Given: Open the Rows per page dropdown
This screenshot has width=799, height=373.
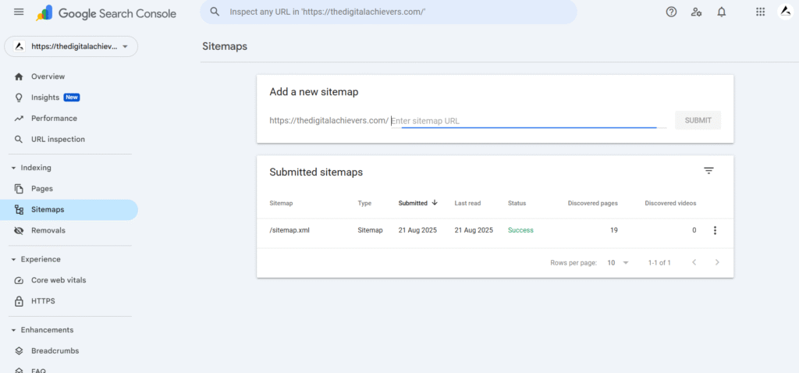Looking at the screenshot, I should (x=618, y=263).
